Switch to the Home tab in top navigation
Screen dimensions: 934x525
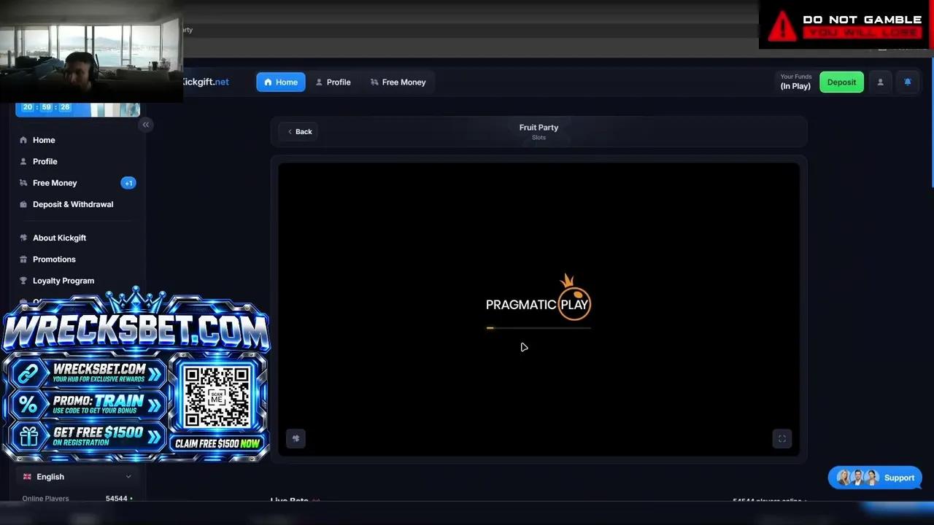click(281, 82)
